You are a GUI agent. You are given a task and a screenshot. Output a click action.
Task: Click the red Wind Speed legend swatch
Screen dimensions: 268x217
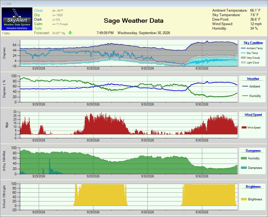[x=244, y=127]
